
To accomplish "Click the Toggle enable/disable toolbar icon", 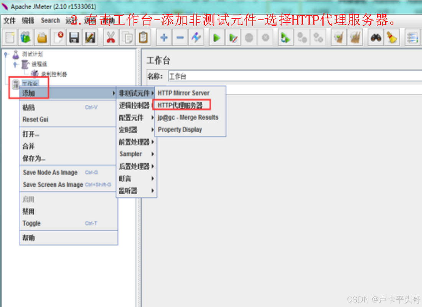I will click(196, 38).
